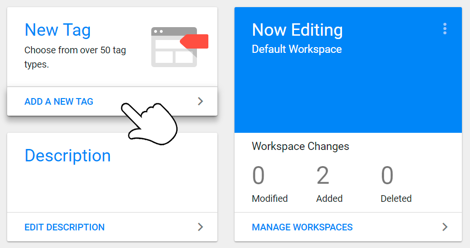The image size is (470, 248).
Task: Click the Added count of 2
Action: pos(323,176)
